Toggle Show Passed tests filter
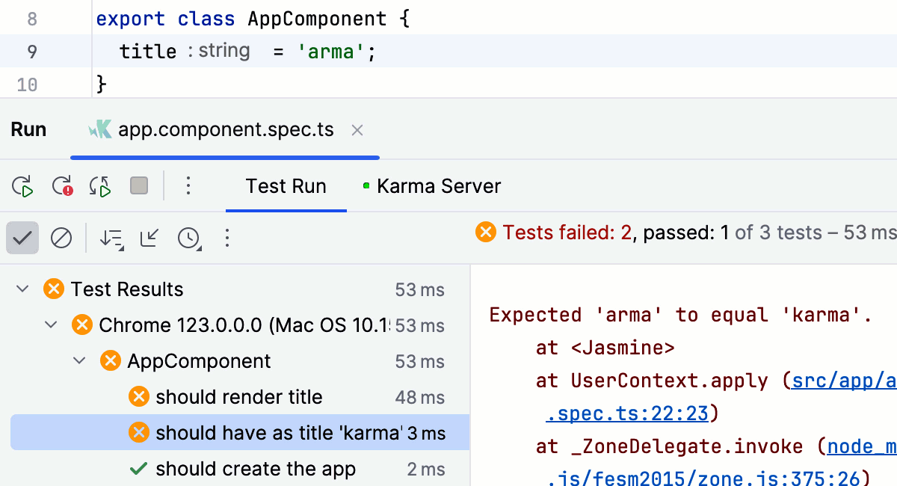The image size is (897, 486). 22,238
